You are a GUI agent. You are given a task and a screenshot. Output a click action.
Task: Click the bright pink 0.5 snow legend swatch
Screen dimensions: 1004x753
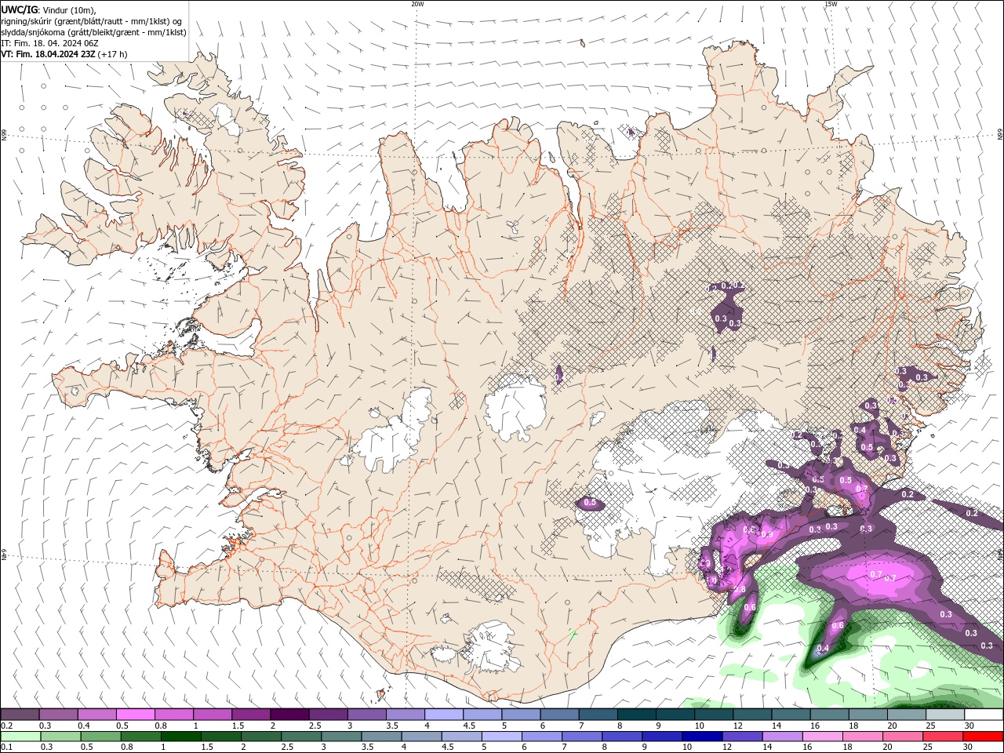(135, 715)
